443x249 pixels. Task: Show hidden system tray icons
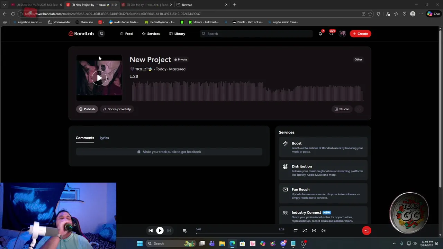394,243
